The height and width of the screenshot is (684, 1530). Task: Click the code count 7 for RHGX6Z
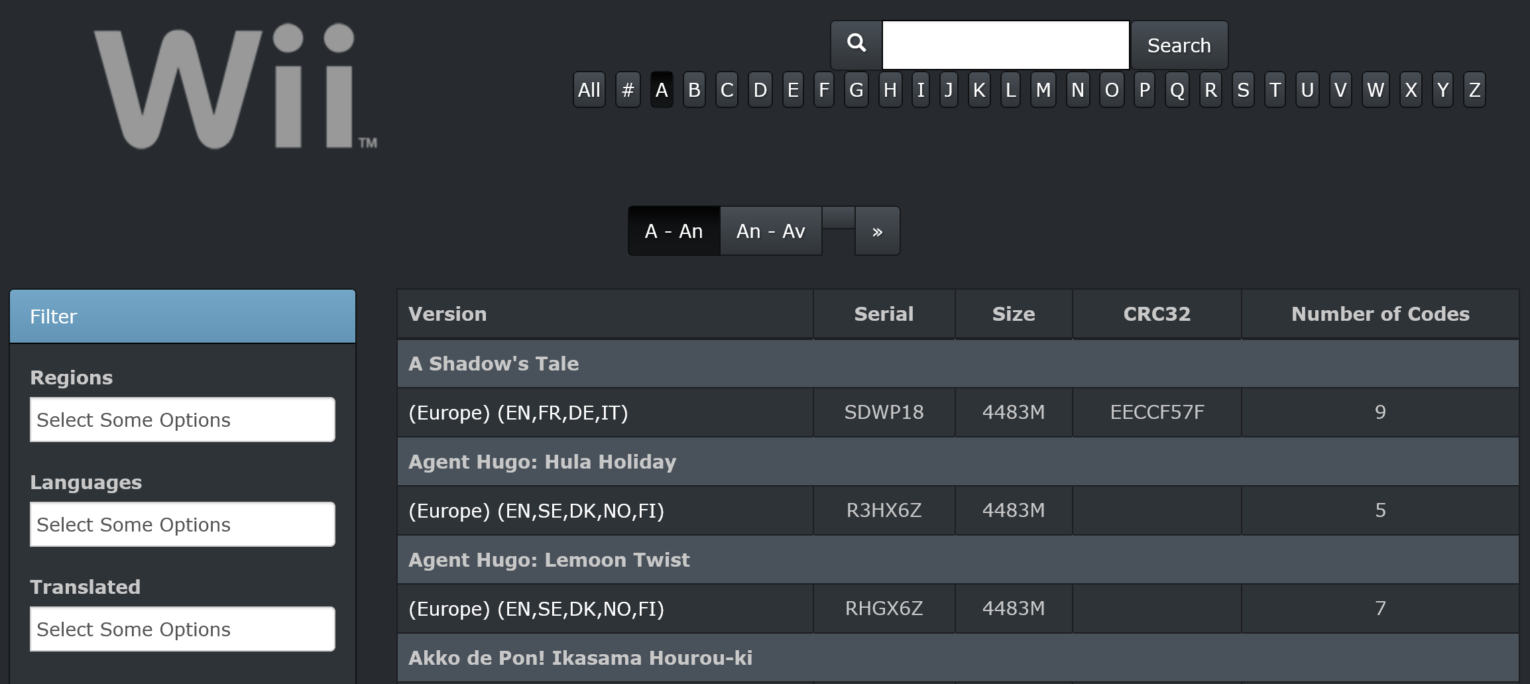pos(1380,608)
